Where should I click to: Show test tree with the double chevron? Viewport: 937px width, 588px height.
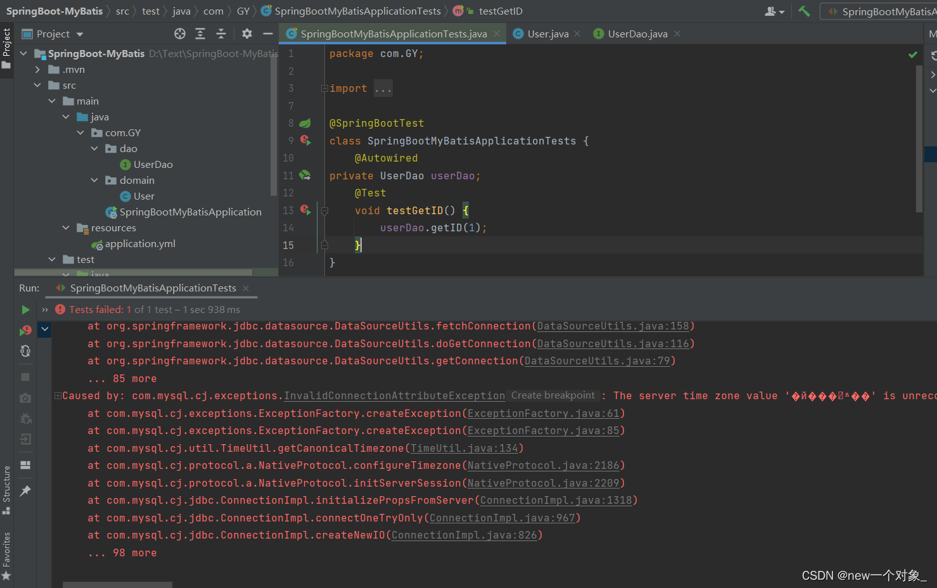pos(45,310)
